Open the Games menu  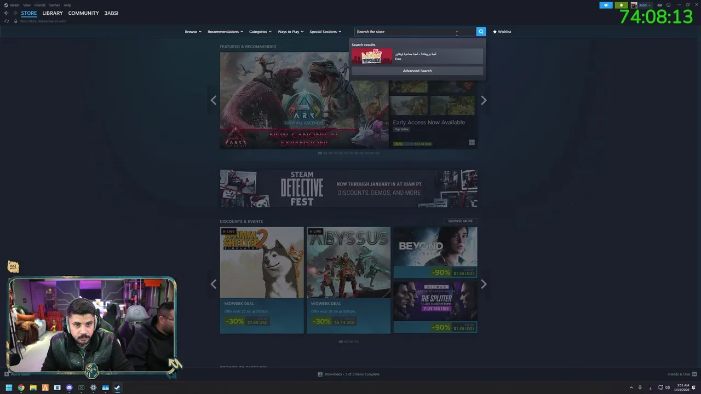[55, 5]
